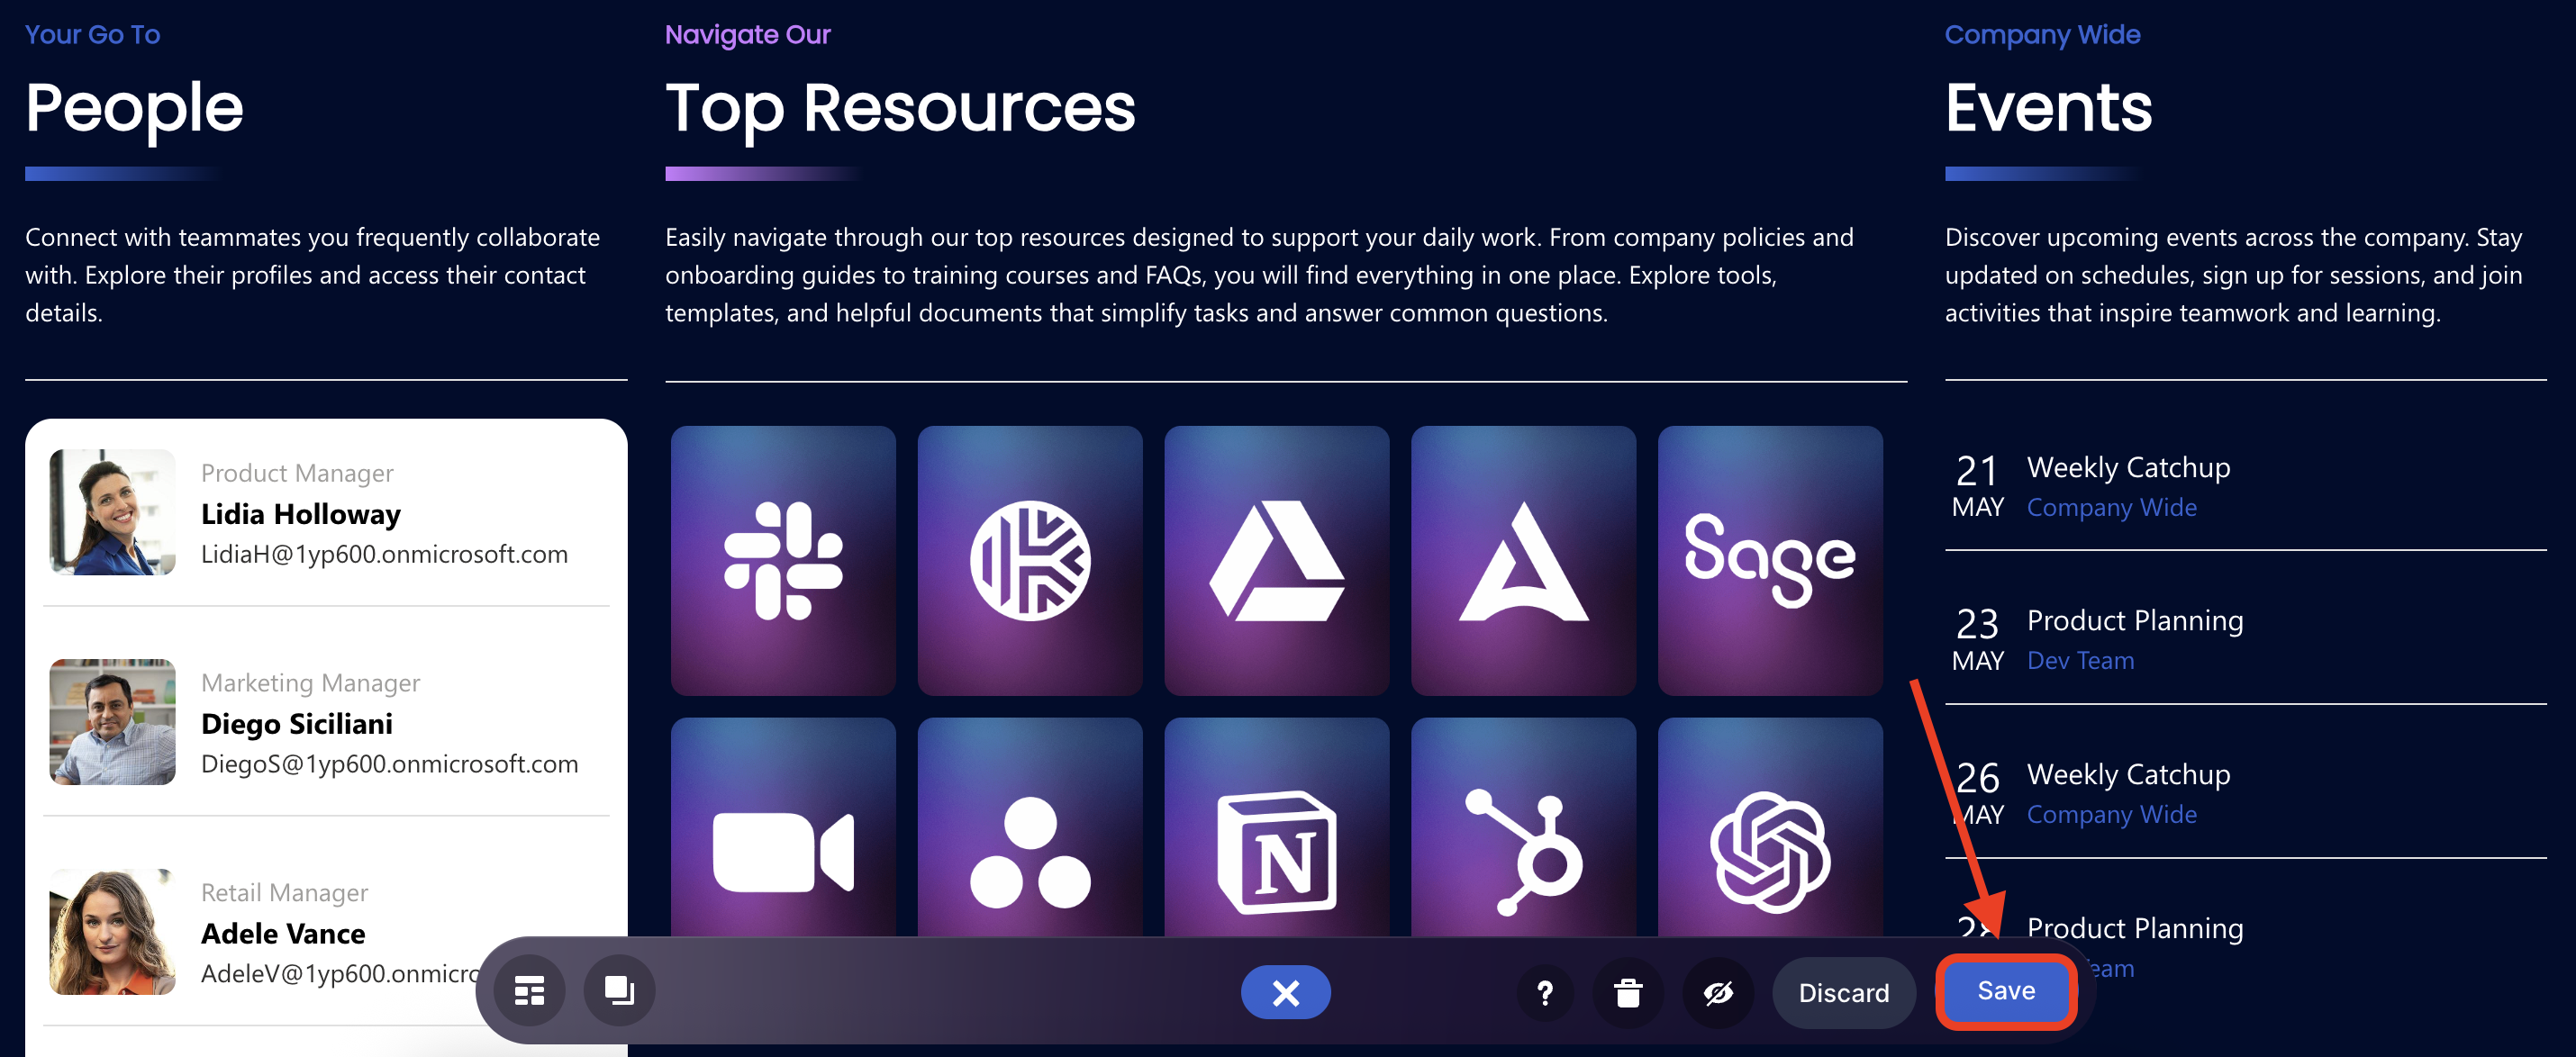Click the duplicate copy toolbar icon
Image resolution: width=2576 pixels, height=1057 pixels.
(x=619, y=991)
